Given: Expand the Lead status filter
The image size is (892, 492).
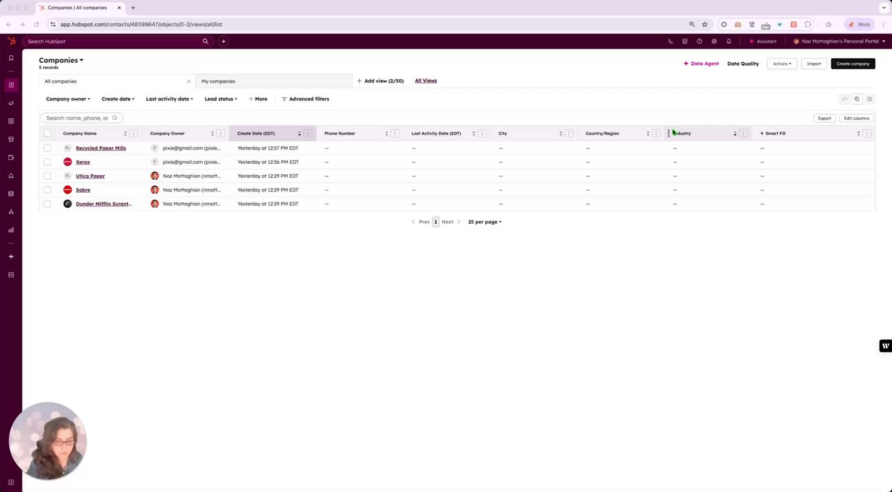Looking at the screenshot, I should pyautogui.click(x=221, y=99).
